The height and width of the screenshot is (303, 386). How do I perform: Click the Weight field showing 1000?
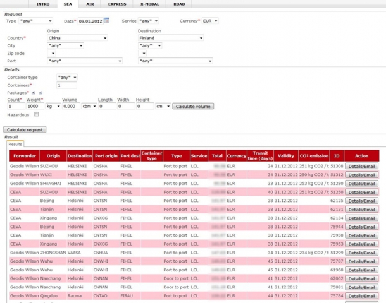pos(35,106)
